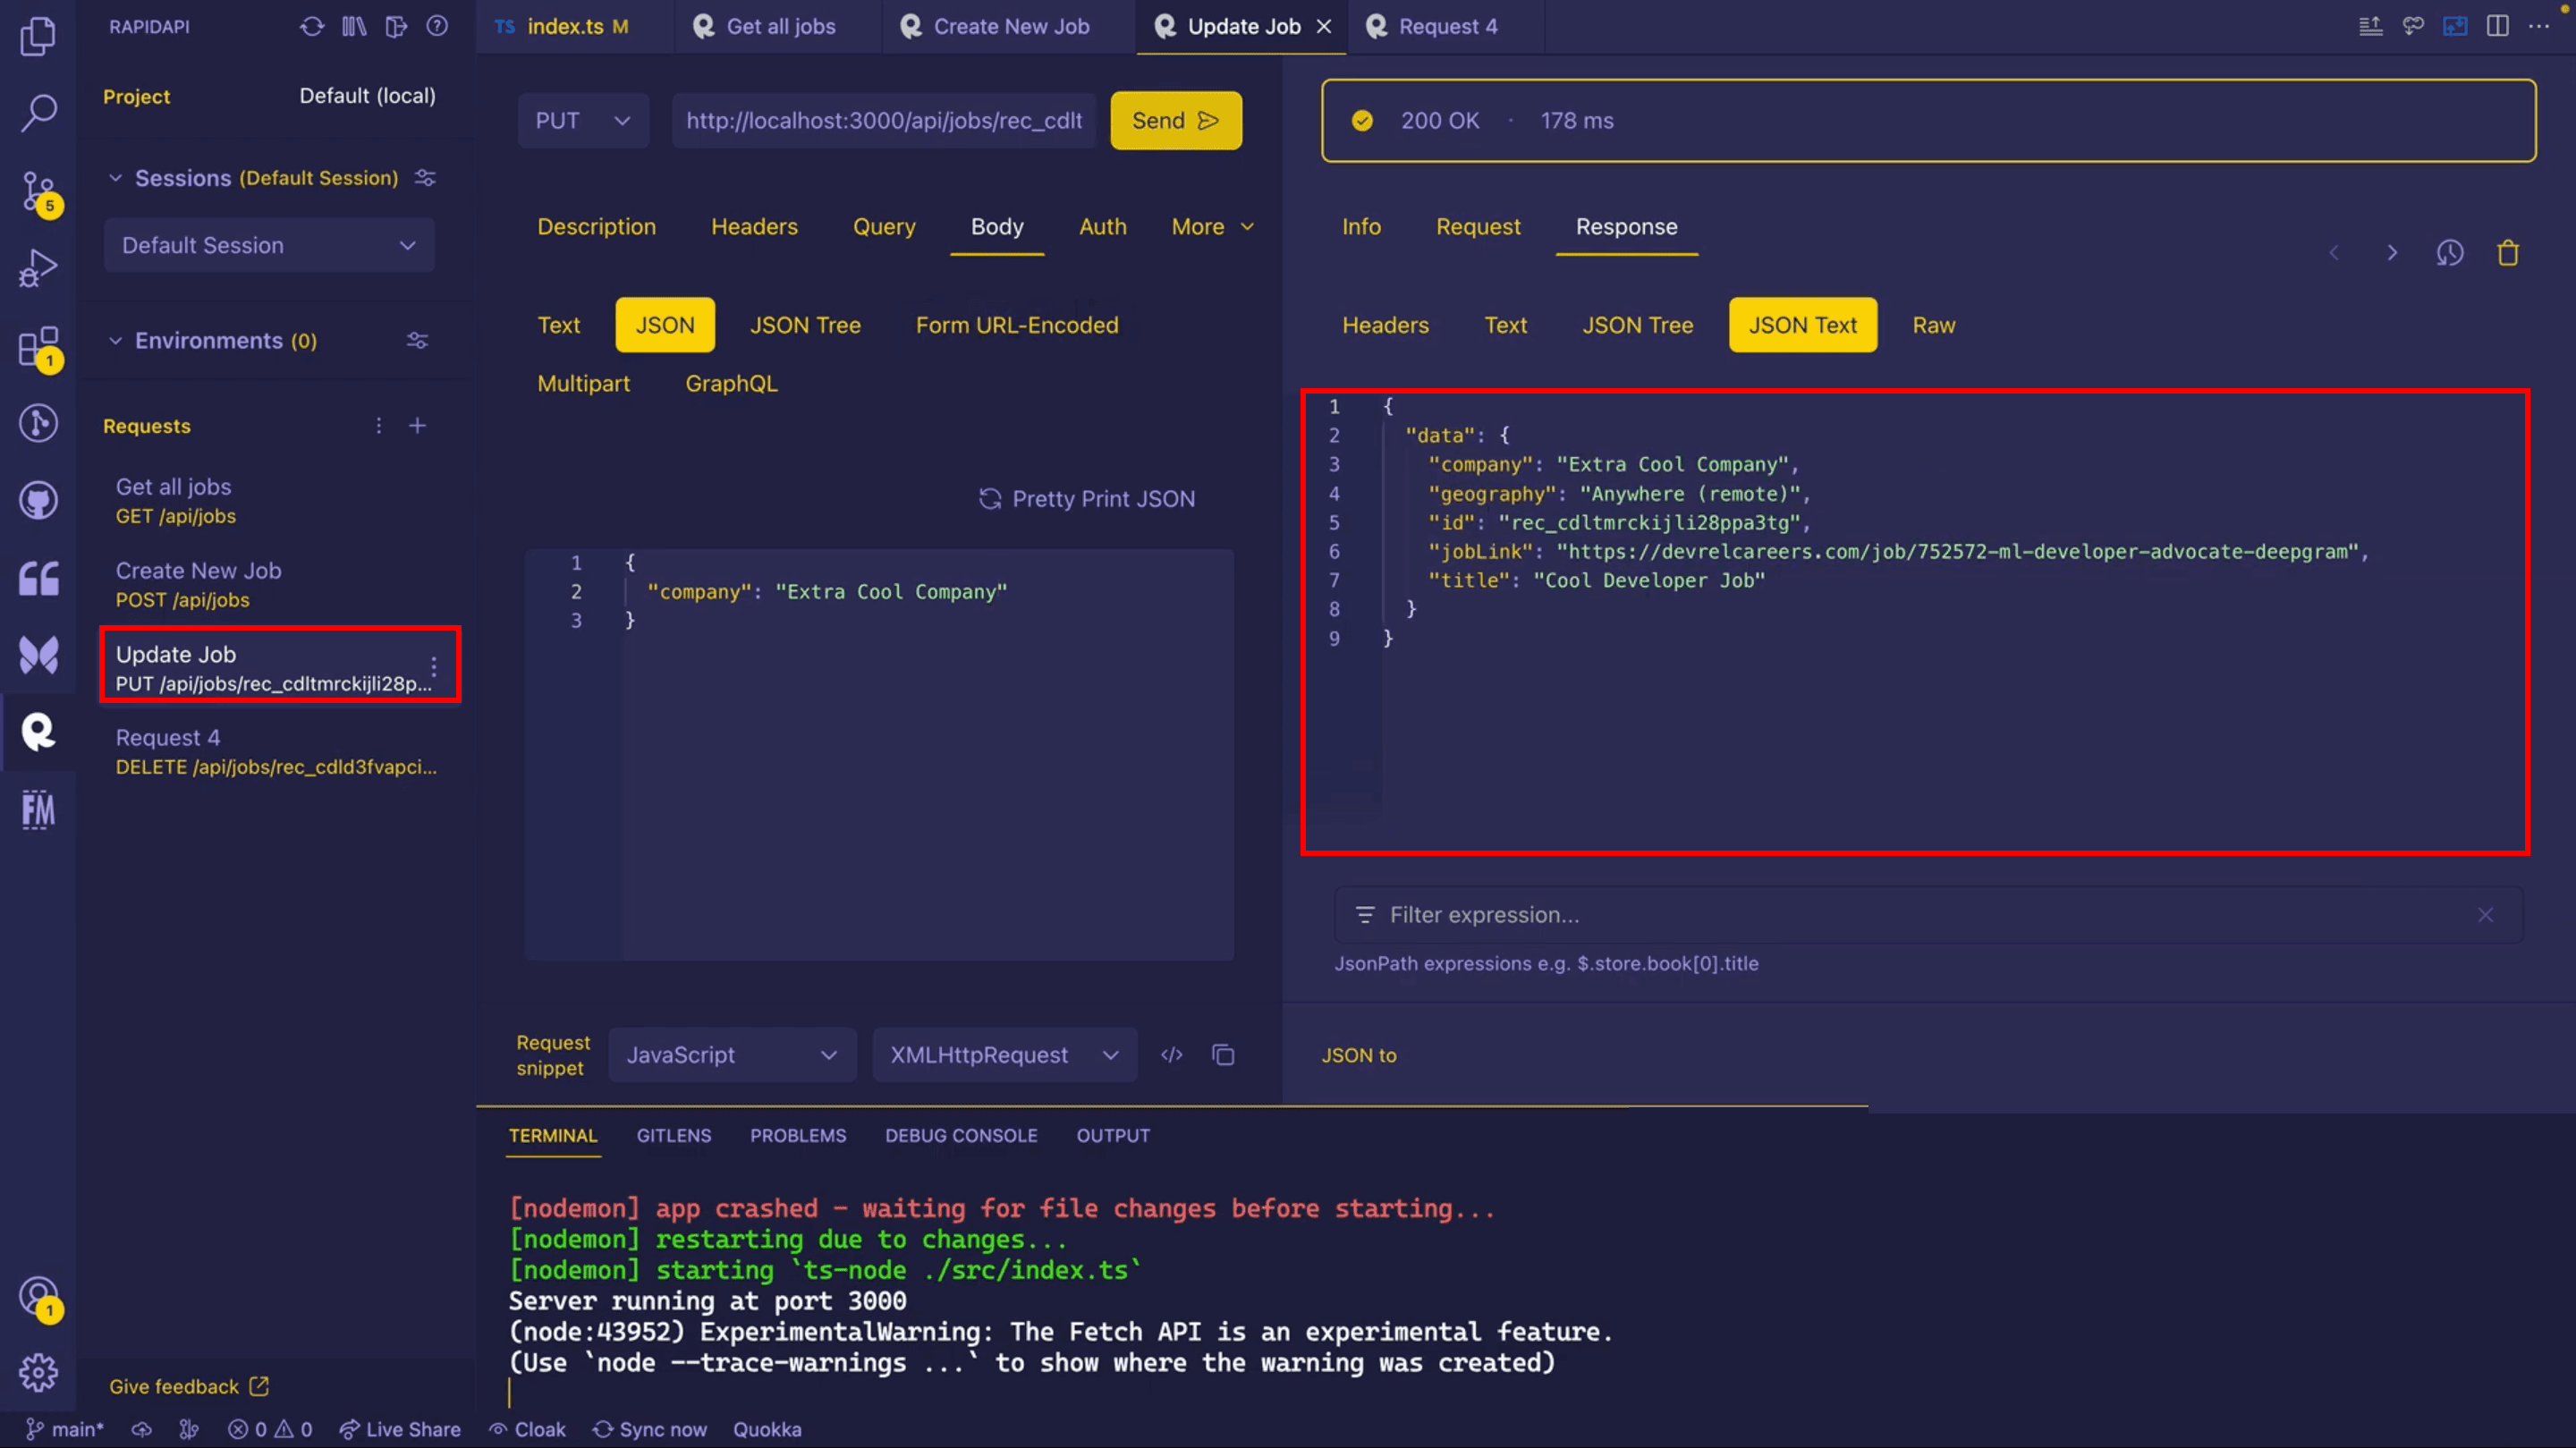Open the Default Session dropdown
This screenshot has width=2576, height=1448.
(x=268, y=245)
